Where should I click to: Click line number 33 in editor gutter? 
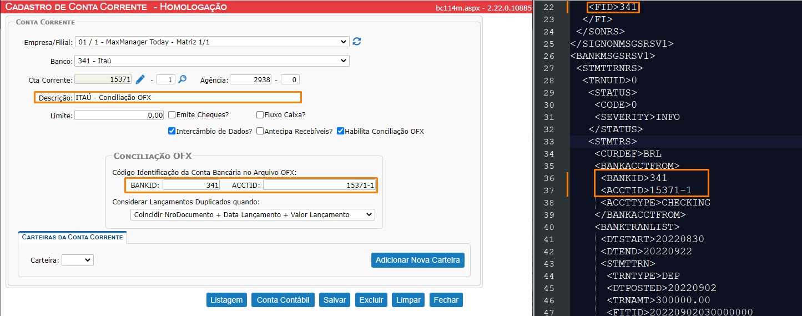click(x=548, y=142)
